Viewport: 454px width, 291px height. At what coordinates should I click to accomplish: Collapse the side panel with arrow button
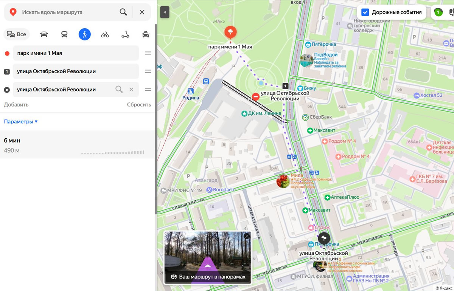165,12
